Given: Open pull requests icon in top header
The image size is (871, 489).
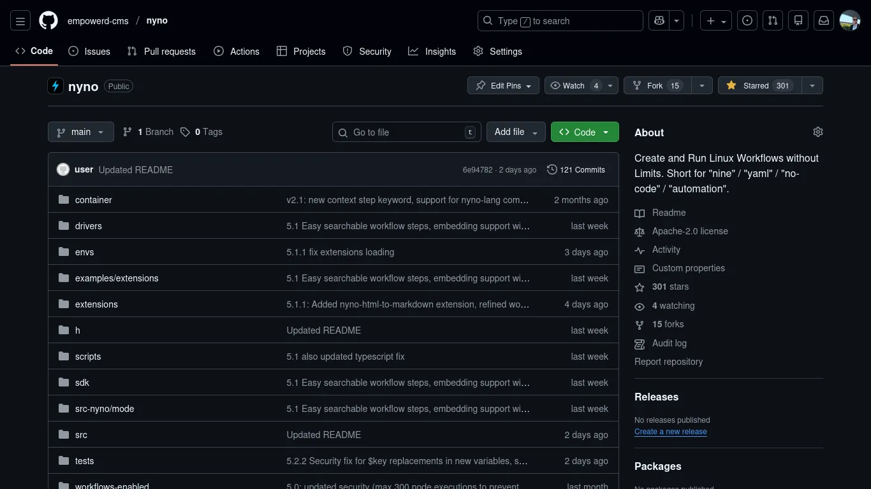Looking at the screenshot, I should [x=773, y=21].
